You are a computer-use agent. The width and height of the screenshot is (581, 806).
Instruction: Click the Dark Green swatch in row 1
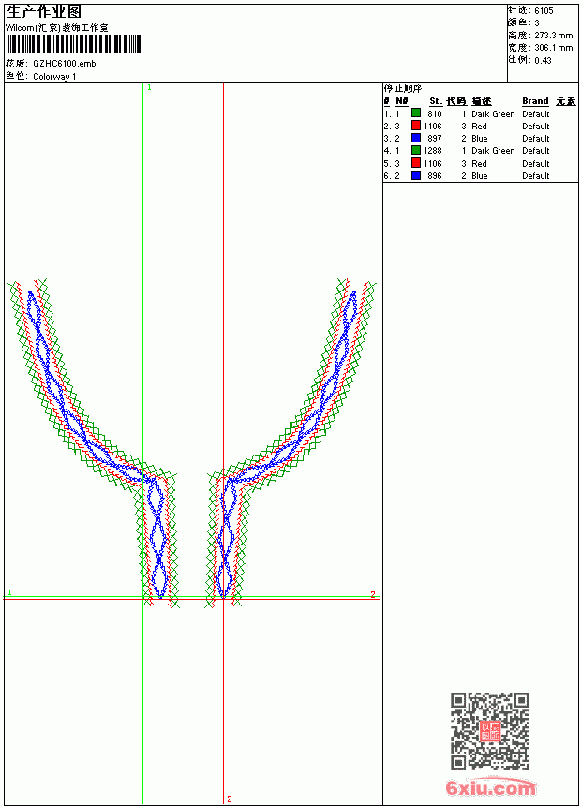tap(416, 113)
